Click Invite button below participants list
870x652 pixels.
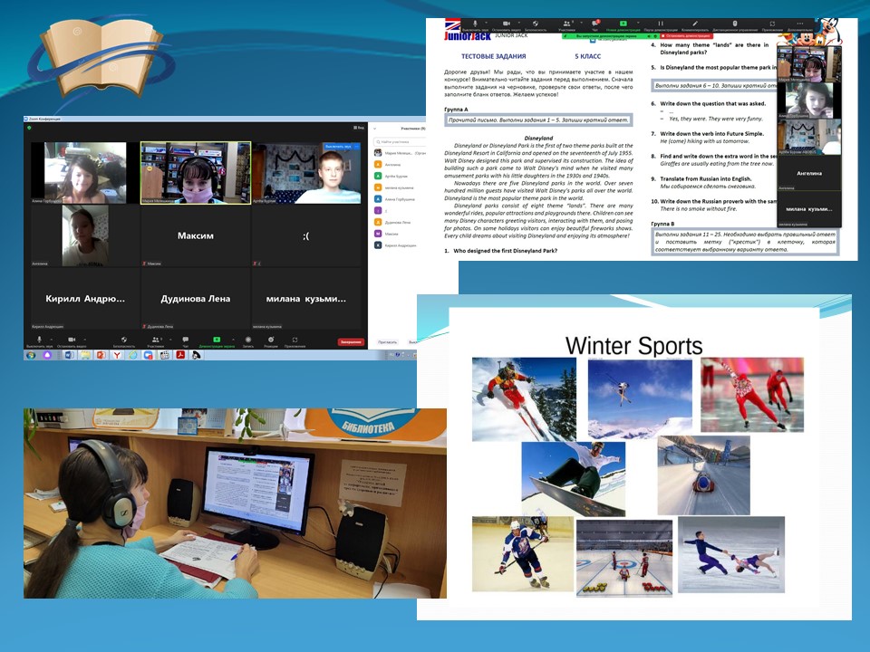(387, 342)
